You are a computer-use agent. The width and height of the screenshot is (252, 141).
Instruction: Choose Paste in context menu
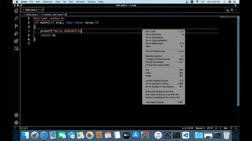(164, 76)
